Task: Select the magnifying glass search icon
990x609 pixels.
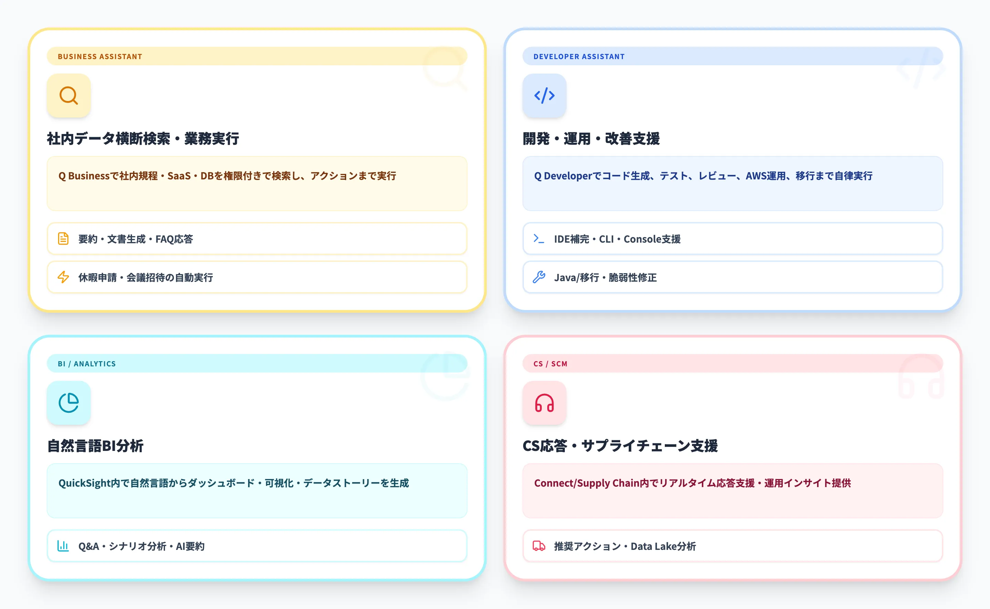Action: tap(69, 96)
